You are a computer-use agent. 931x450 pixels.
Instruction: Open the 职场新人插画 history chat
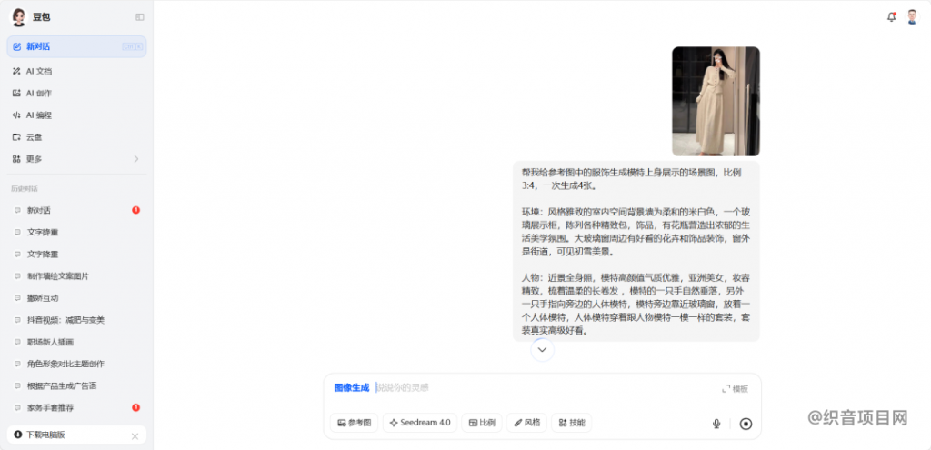[x=76, y=342]
